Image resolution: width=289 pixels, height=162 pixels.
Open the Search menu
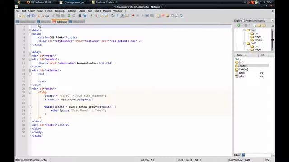32,11
